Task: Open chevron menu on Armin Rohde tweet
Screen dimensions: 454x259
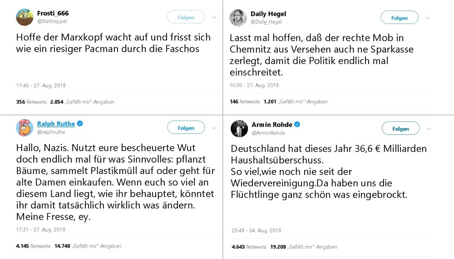Action: point(429,129)
